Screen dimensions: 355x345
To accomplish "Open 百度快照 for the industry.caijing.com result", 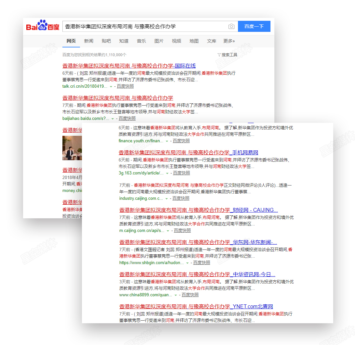I will pos(181,198).
